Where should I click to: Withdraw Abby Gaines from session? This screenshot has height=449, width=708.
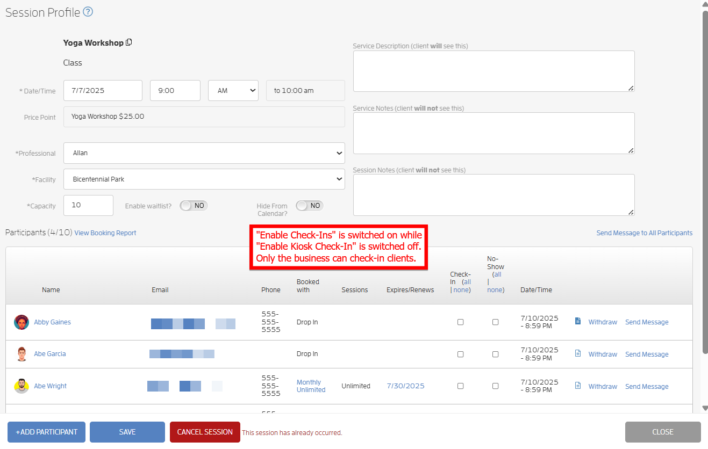603,322
